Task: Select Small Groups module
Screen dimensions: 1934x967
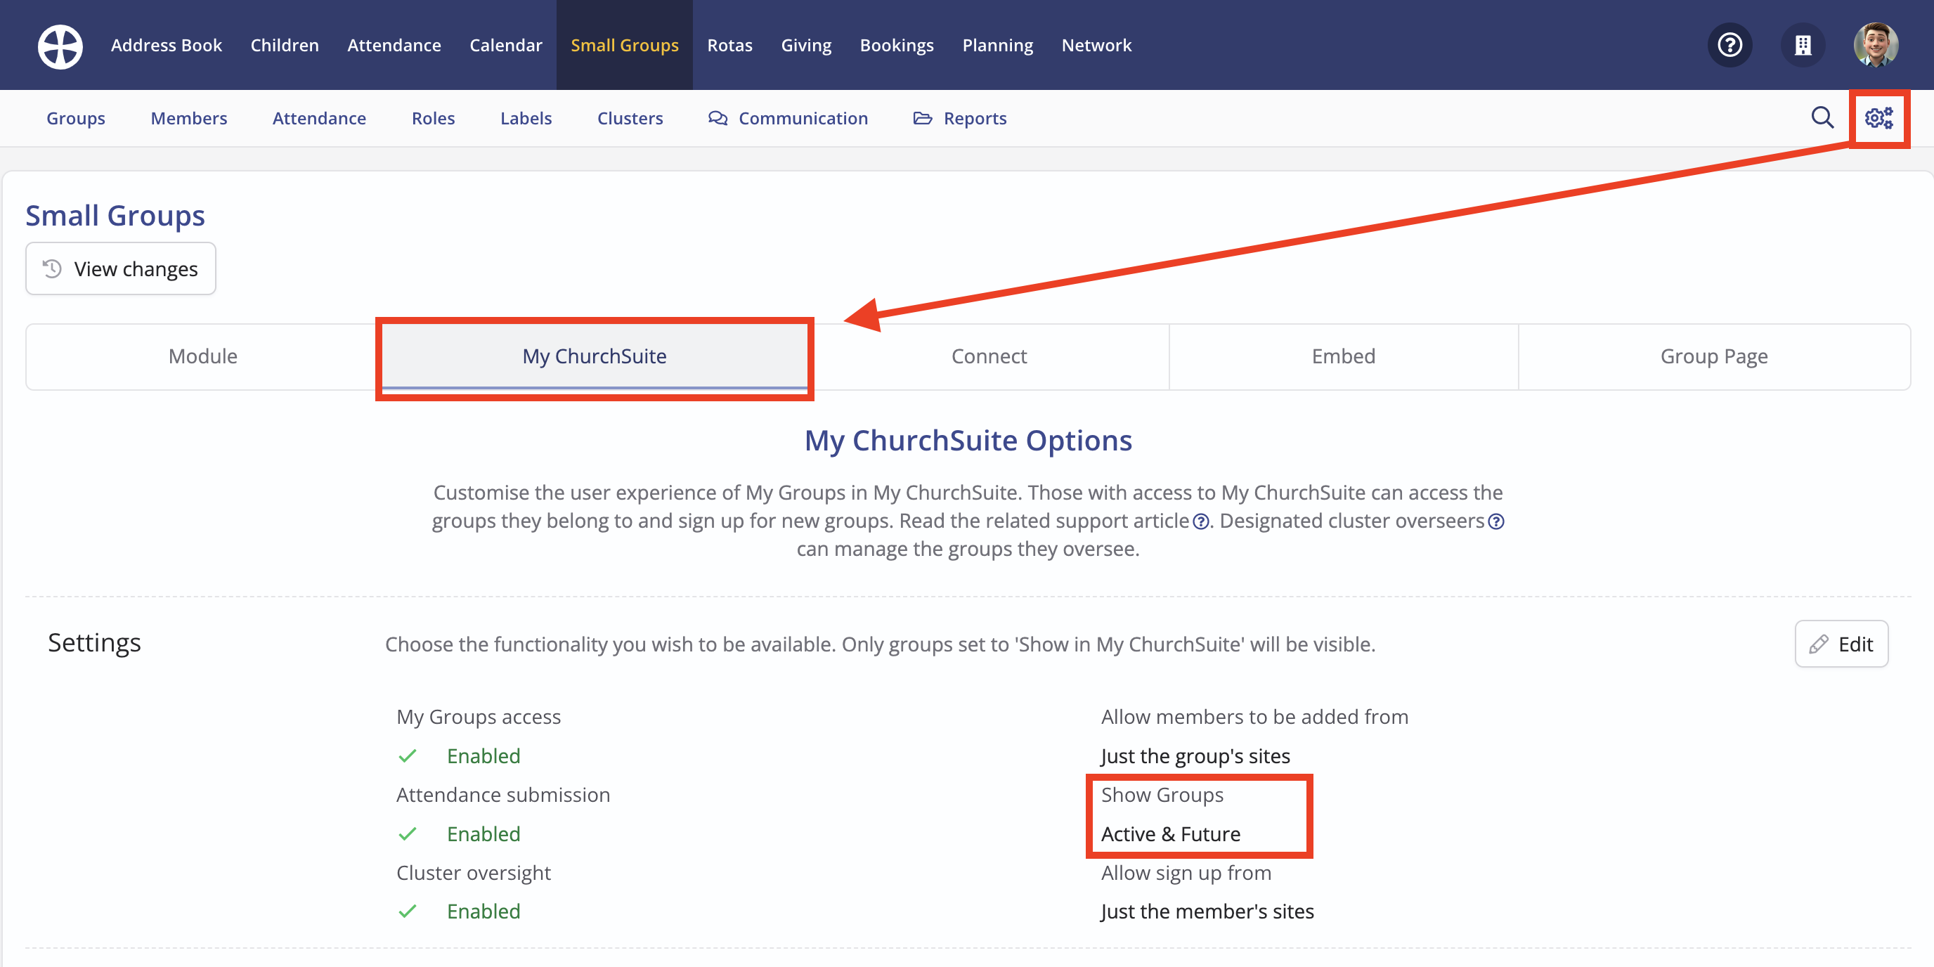Action: tap(625, 45)
